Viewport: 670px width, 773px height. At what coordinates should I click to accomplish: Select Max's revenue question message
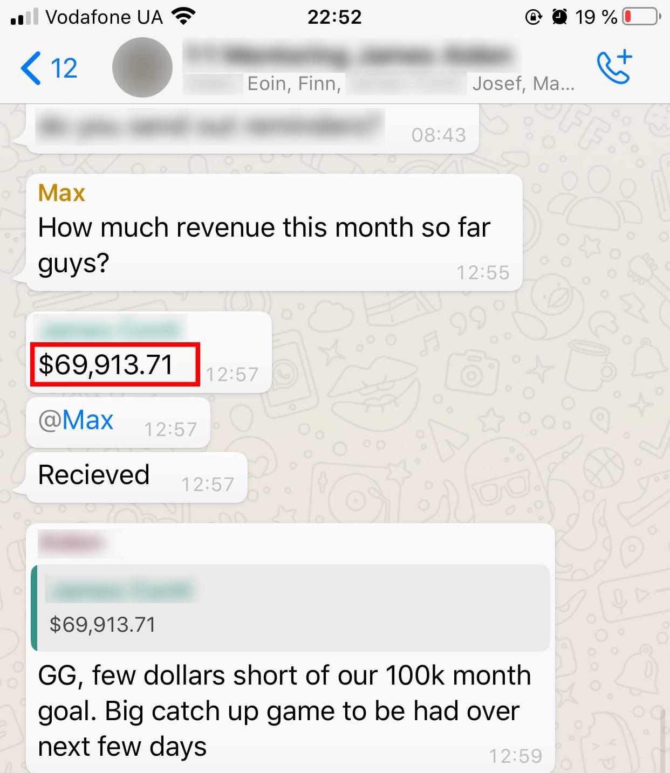tap(274, 232)
